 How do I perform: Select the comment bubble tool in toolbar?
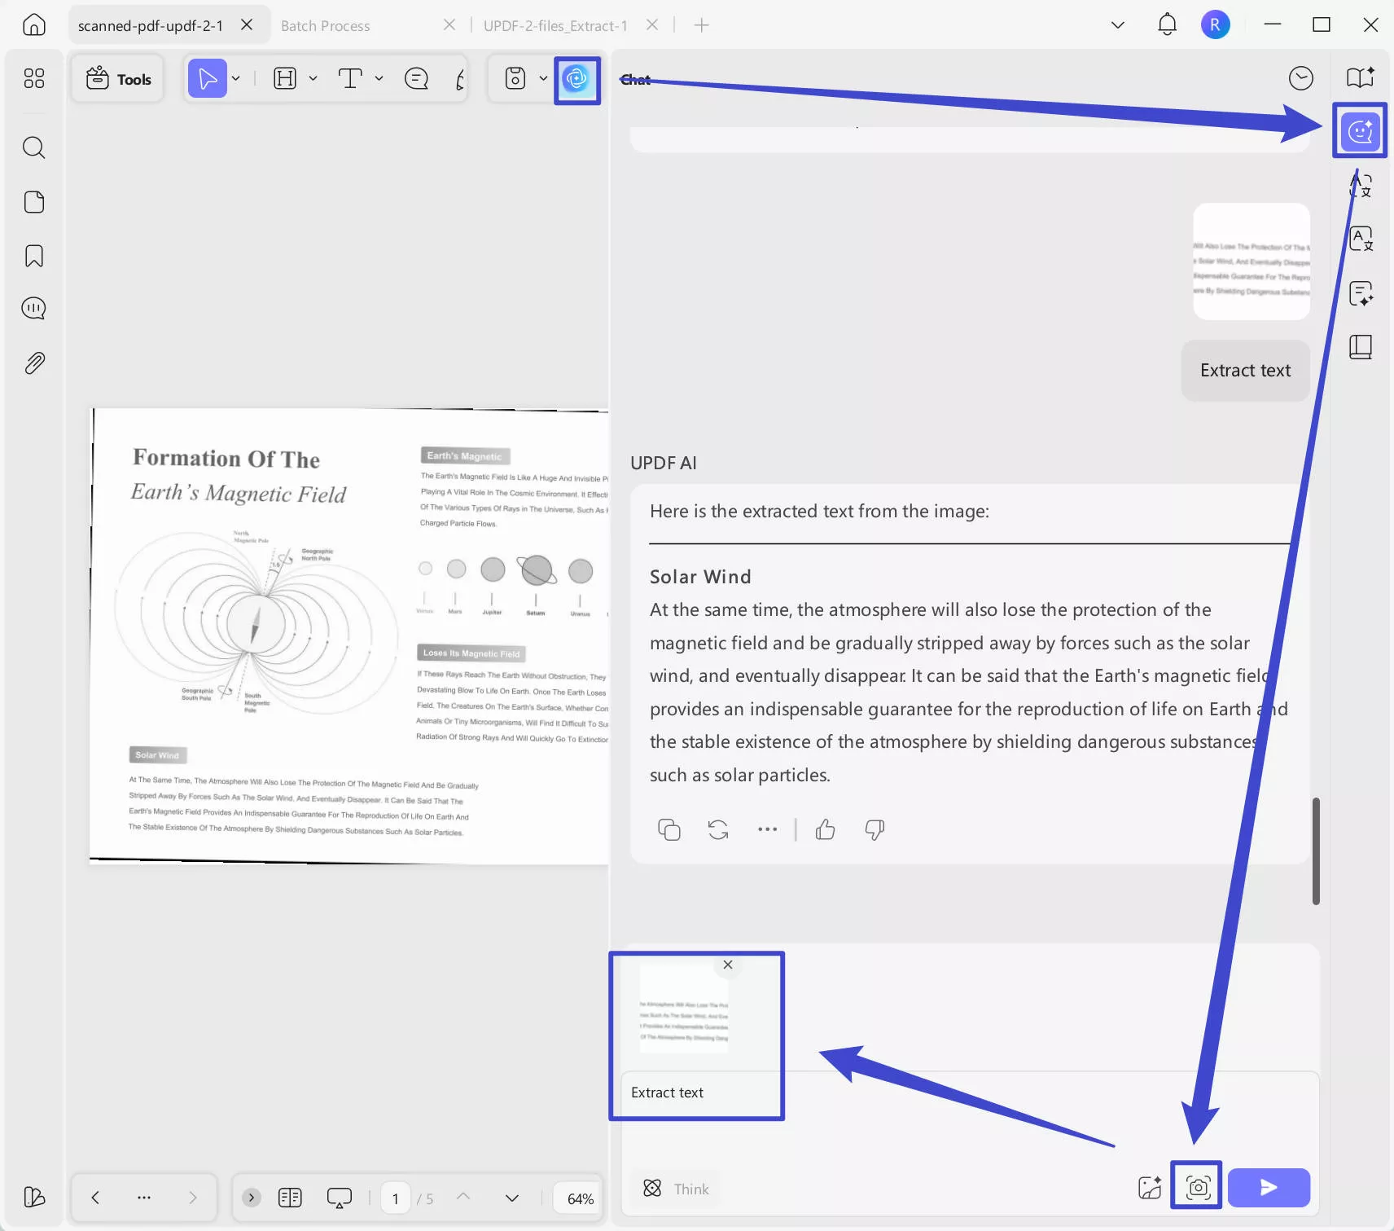[416, 78]
